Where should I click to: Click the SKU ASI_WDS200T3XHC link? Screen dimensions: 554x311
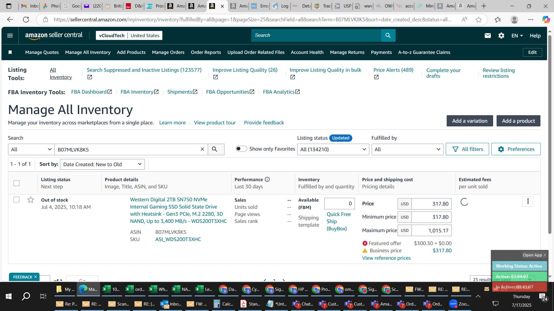(x=178, y=239)
